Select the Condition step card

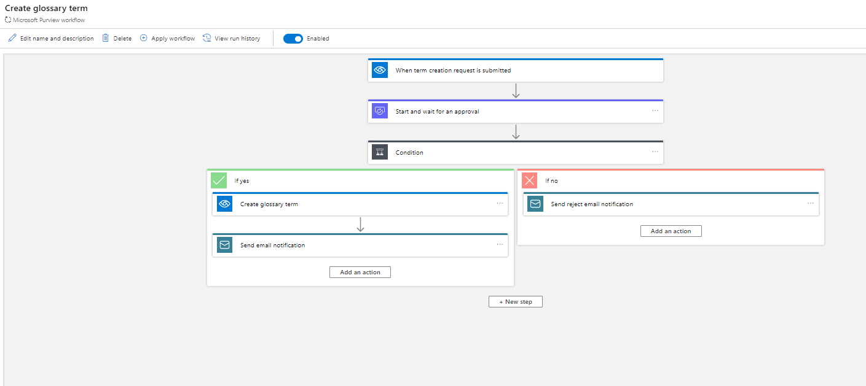(516, 152)
